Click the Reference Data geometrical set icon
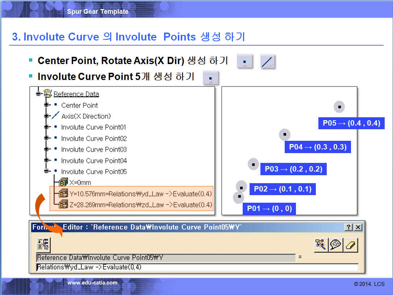393x295 pixels. [x=48, y=94]
